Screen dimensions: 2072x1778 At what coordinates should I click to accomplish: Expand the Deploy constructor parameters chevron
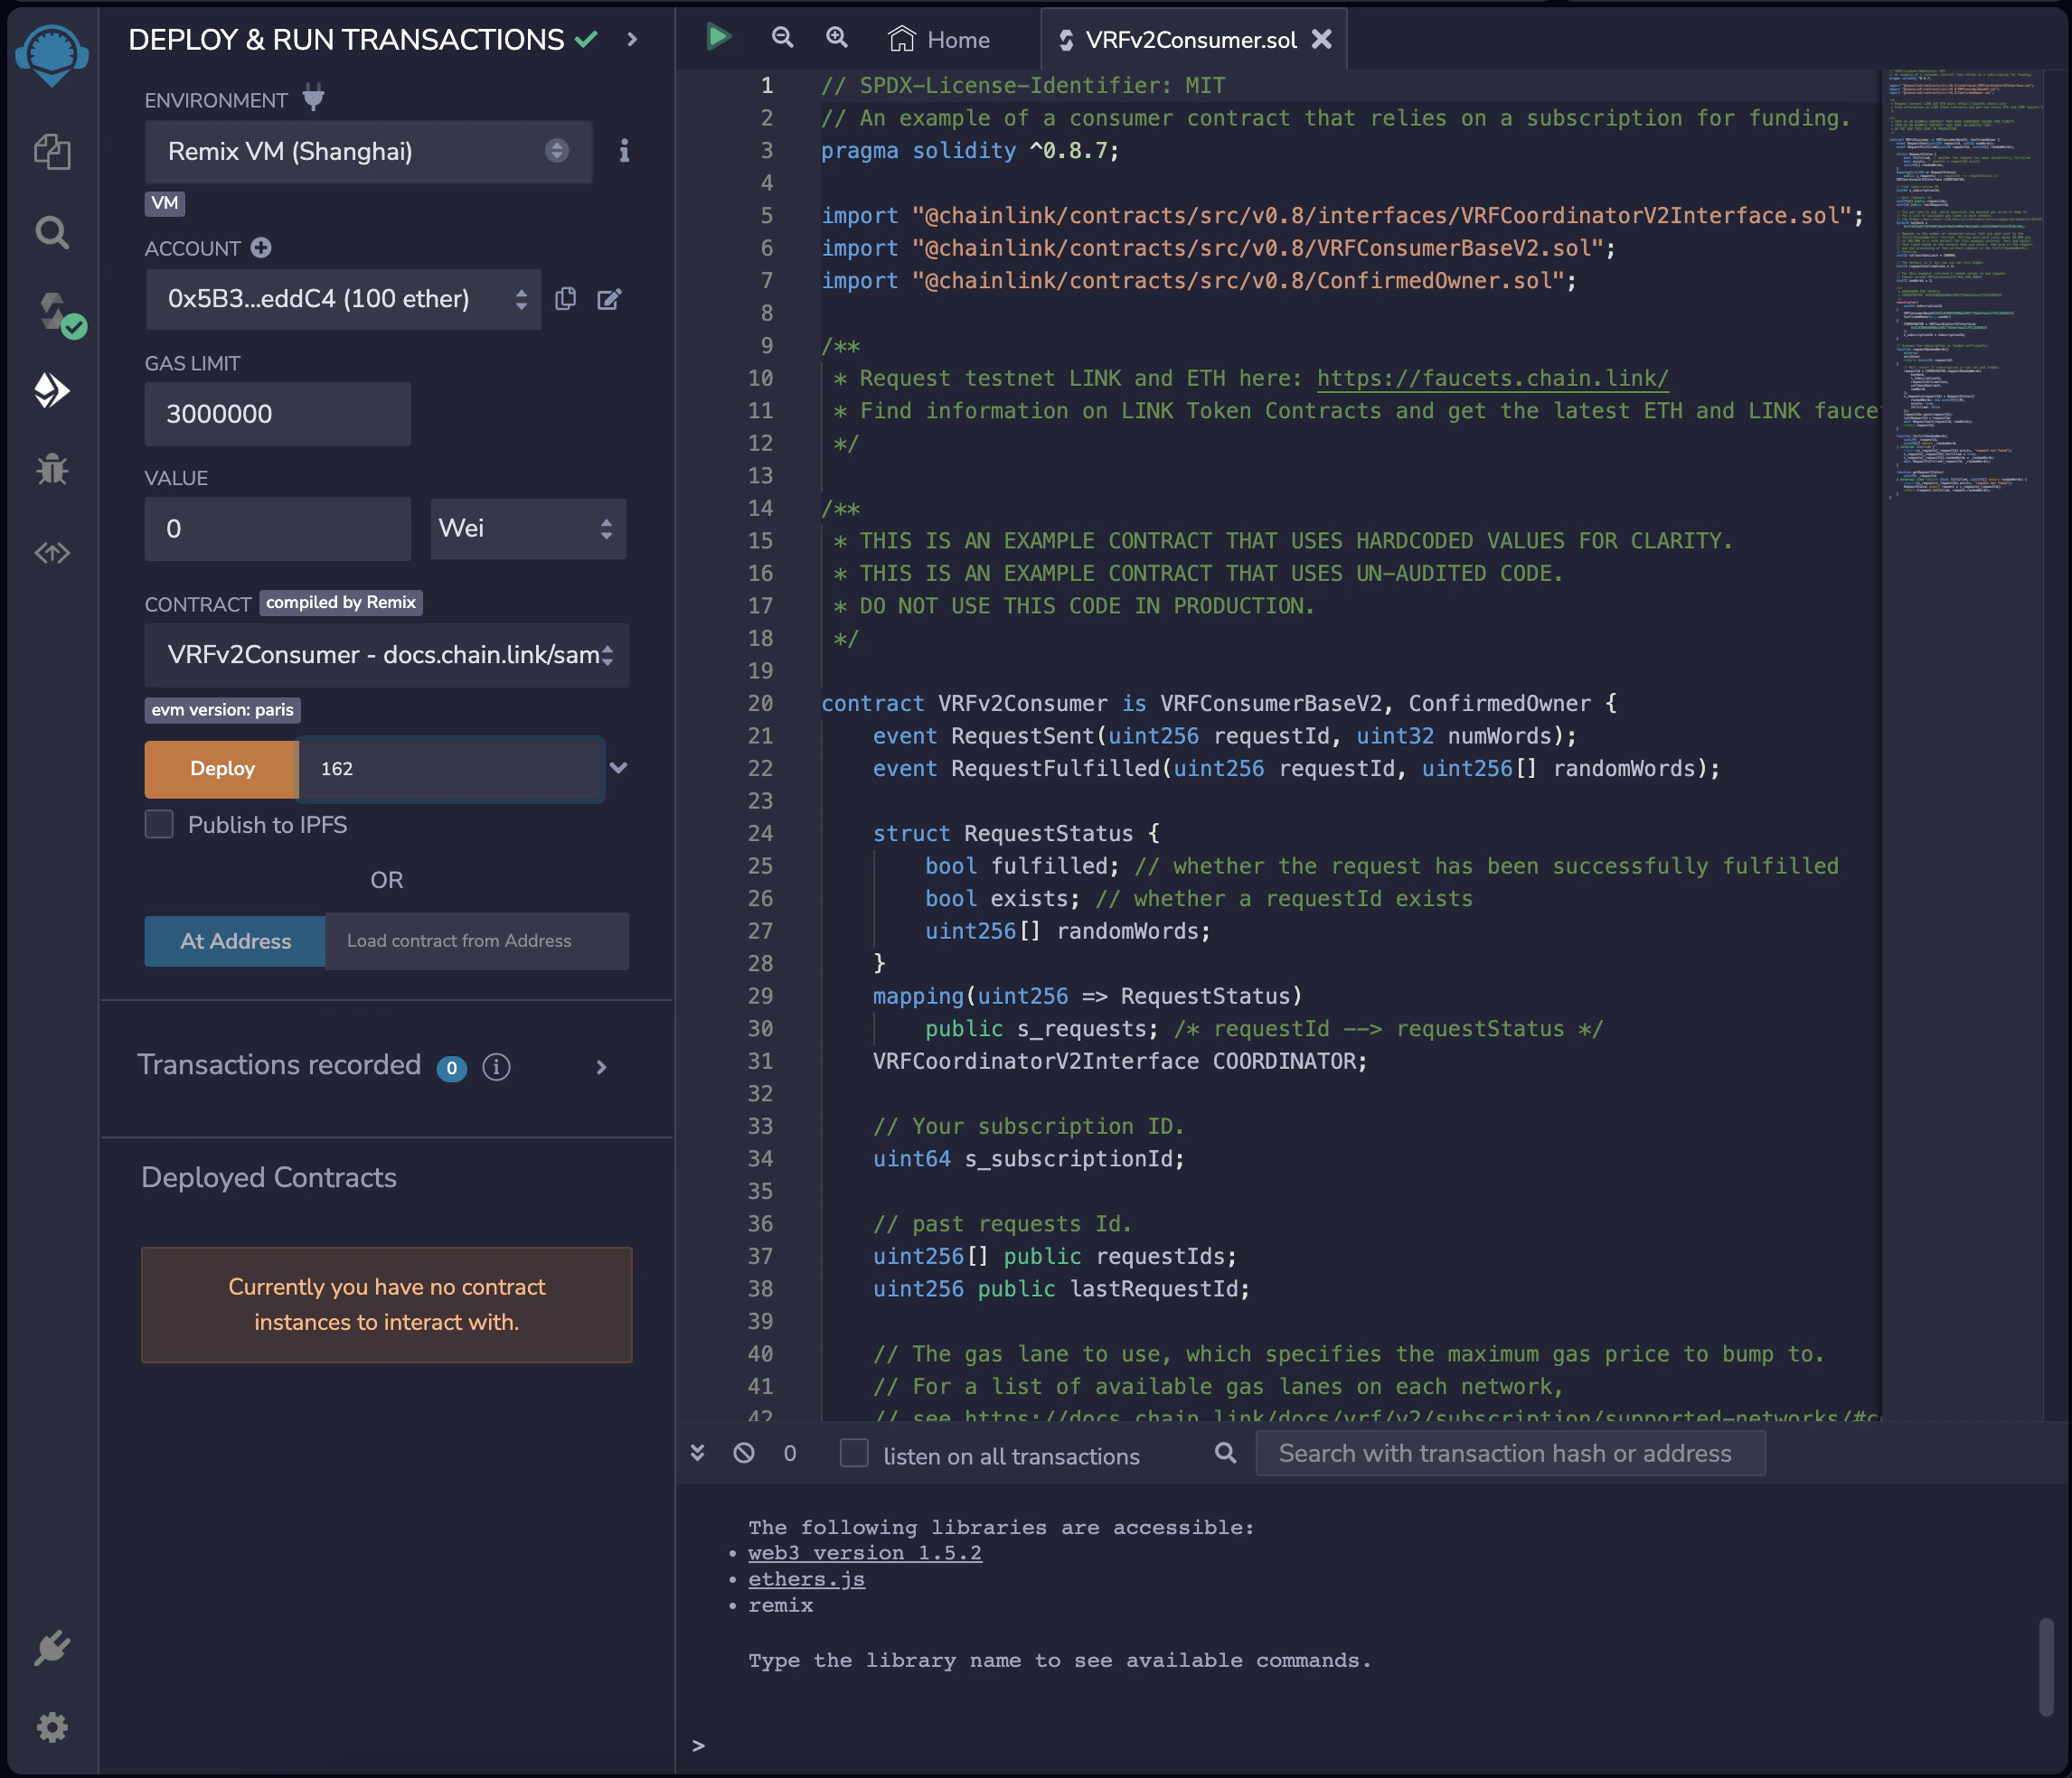619,768
